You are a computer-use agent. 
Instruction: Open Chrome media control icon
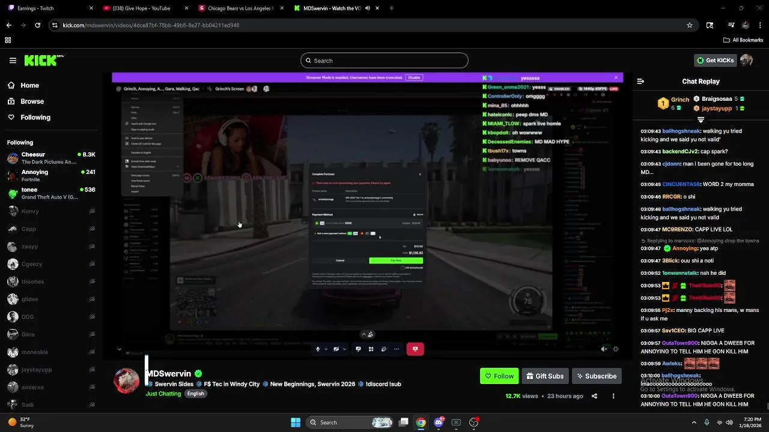pyautogui.click(x=731, y=25)
